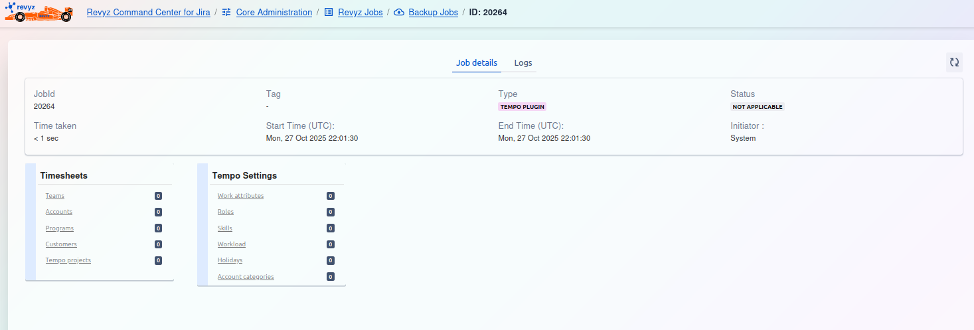Click the TEMPO PLUGIN type badge

[x=523, y=107]
